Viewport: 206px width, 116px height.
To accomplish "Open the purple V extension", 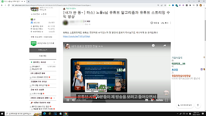I will (x=180, y=5).
